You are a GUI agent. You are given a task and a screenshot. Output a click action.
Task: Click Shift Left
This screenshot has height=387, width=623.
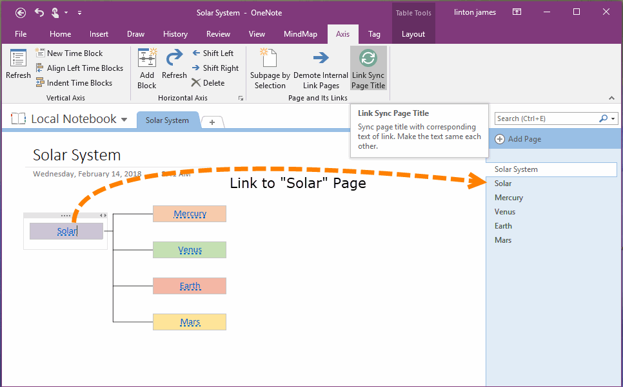(213, 53)
